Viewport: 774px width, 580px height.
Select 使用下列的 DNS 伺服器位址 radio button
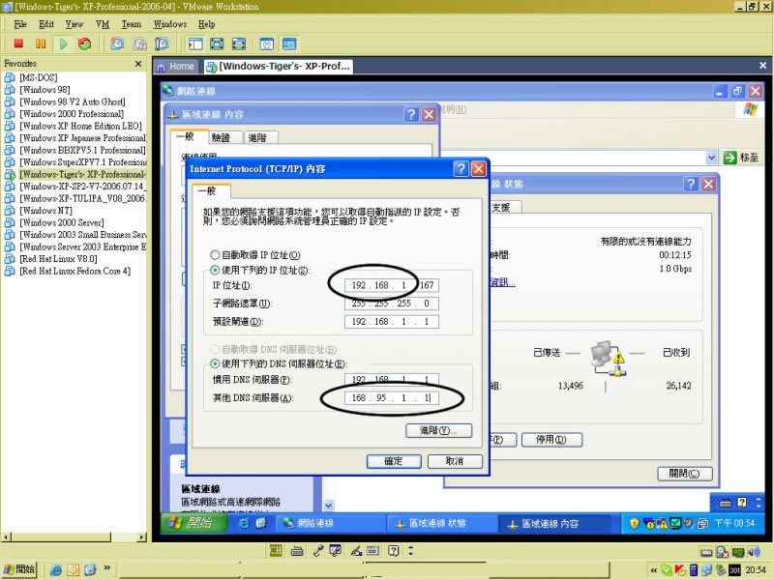(215, 364)
